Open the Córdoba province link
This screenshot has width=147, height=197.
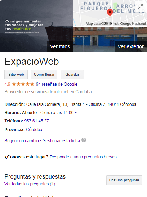[34, 130]
